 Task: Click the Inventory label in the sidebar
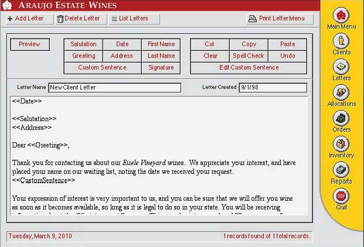pyautogui.click(x=342, y=156)
